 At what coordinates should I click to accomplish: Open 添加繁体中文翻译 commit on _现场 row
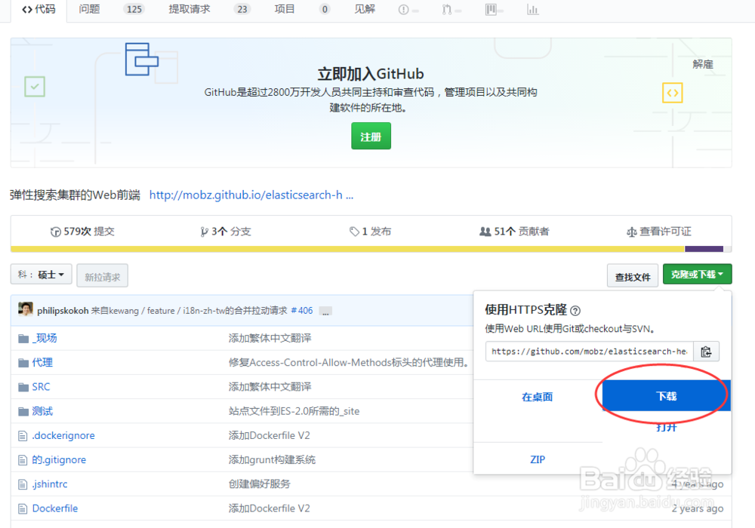pos(270,338)
